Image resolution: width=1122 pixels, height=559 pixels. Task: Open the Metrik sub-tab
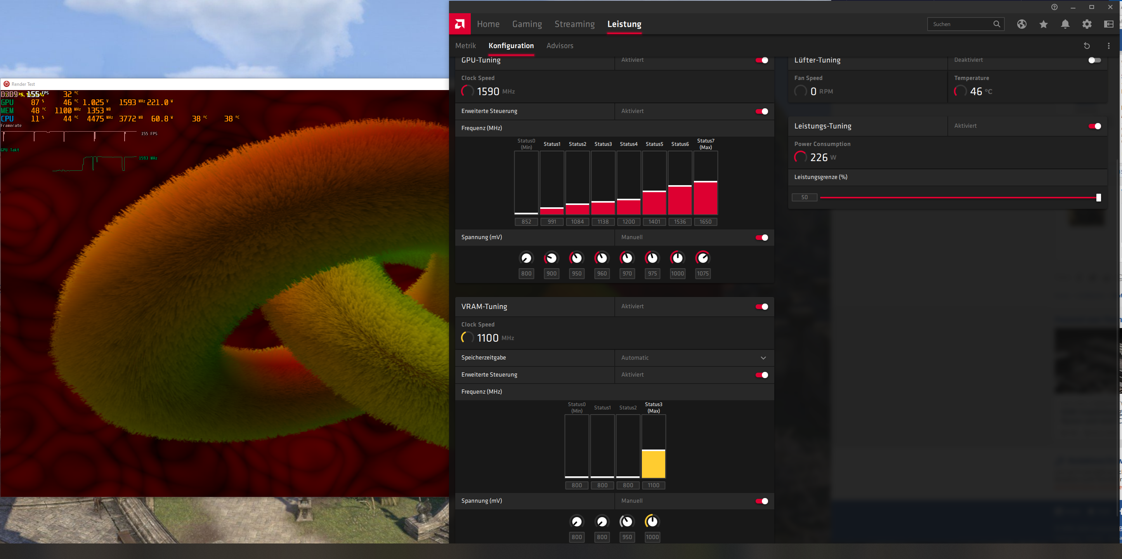(x=465, y=46)
